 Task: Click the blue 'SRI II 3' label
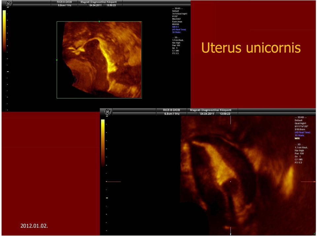tap(175, 27)
